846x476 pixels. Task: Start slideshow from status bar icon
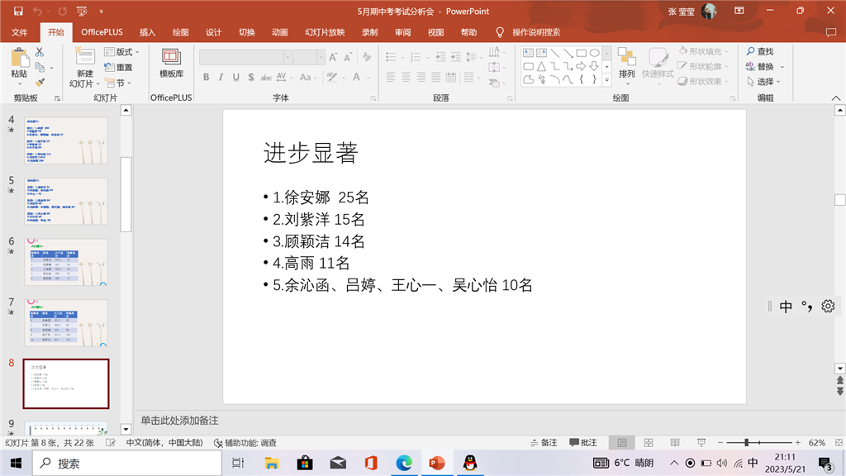(x=701, y=443)
